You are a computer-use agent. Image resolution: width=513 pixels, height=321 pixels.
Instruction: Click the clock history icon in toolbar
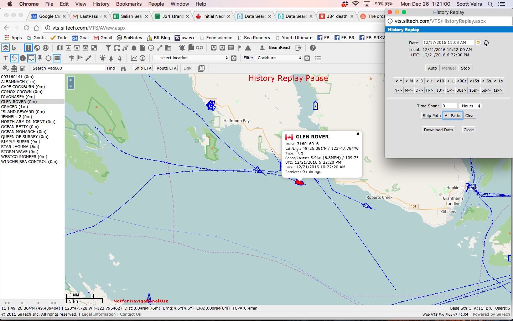tap(151, 48)
